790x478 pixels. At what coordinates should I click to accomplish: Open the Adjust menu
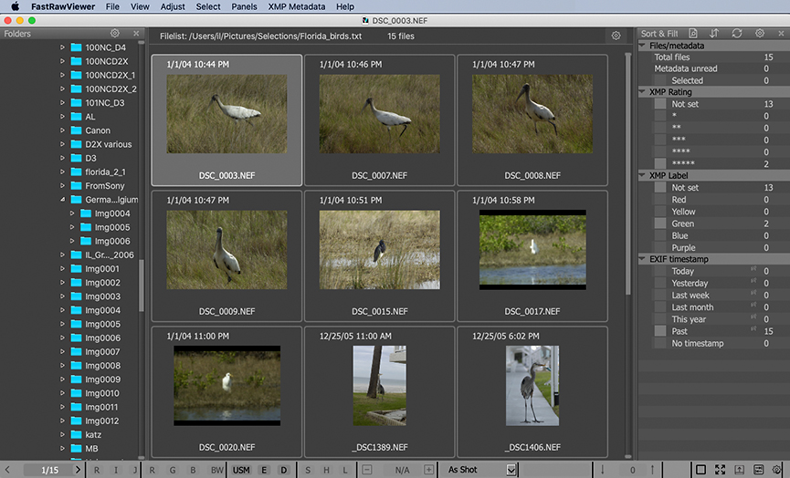click(x=172, y=6)
